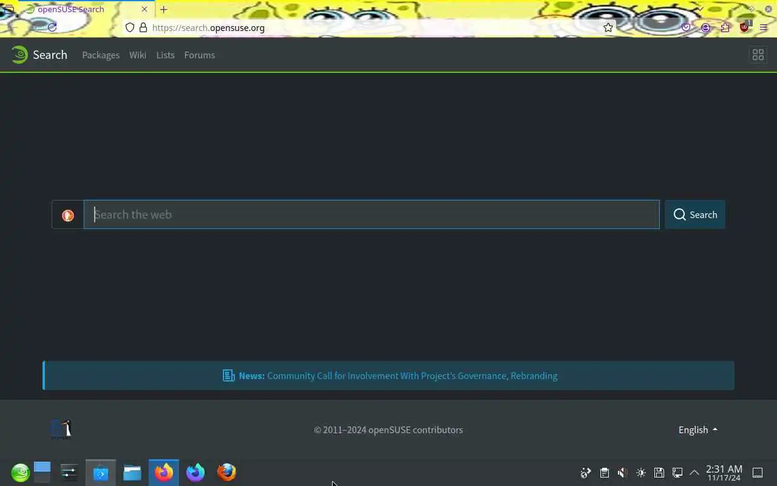
Task: Click the updates notifier tray icon
Action: click(586, 473)
